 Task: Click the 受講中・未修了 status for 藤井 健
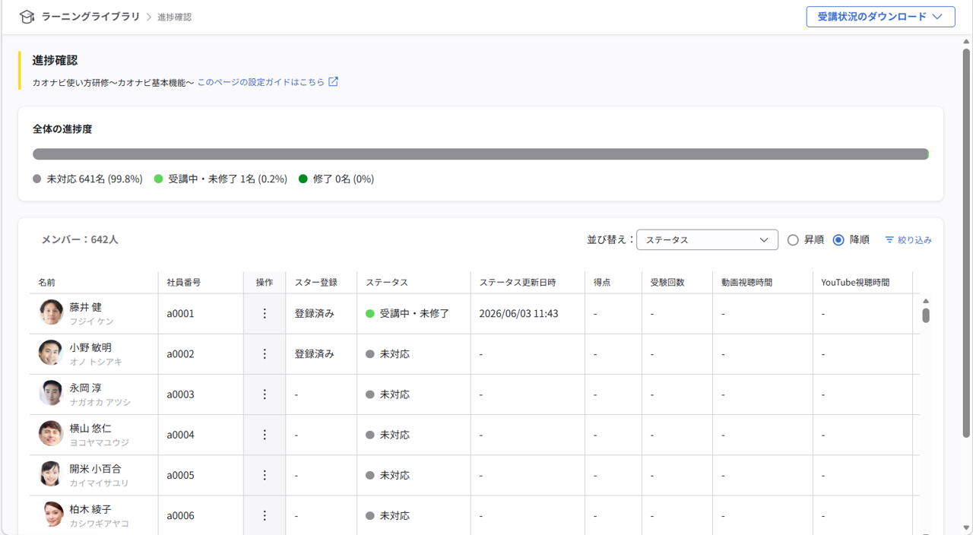click(x=407, y=314)
